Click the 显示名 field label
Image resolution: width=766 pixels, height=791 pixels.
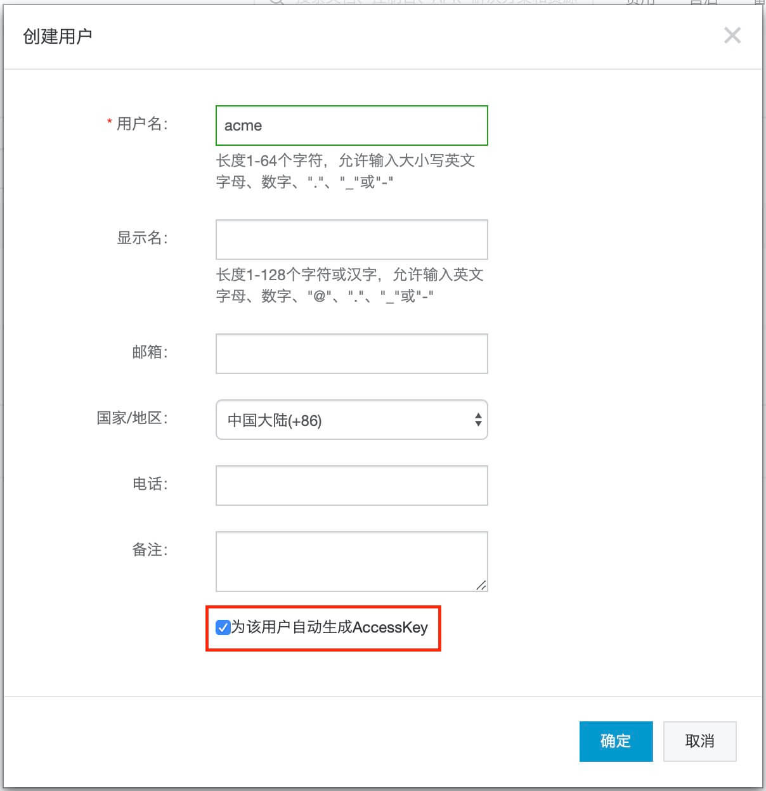142,238
